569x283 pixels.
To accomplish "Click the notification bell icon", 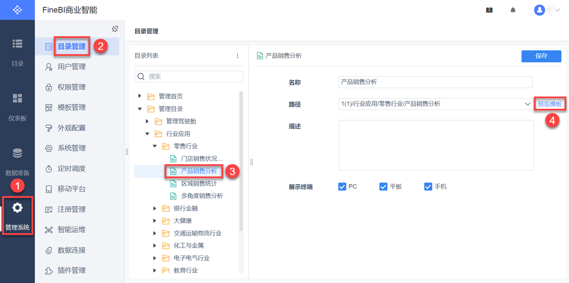I will tap(513, 10).
